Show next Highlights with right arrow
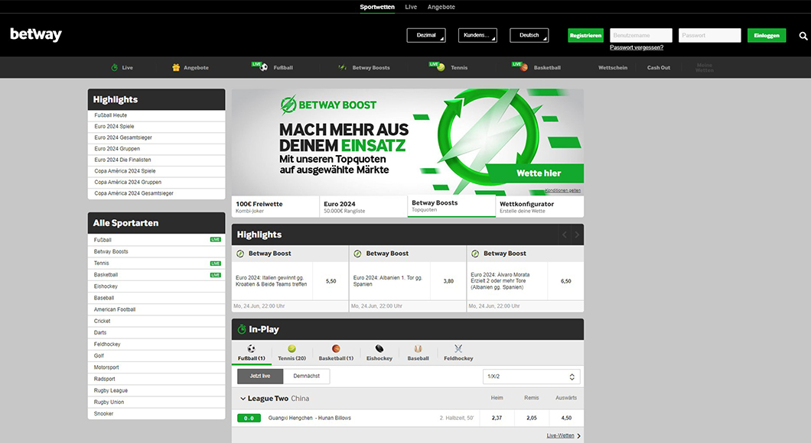The image size is (811, 443). [577, 235]
